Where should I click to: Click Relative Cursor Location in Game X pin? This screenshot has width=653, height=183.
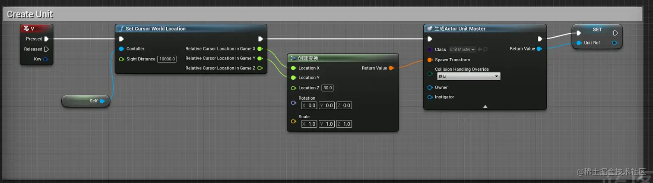tap(260, 49)
